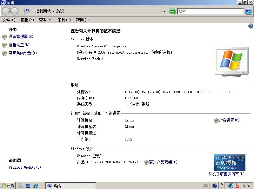The height and width of the screenshot is (189, 254).
Task: Click the workgroup value DDOS
Action: pos(129,139)
